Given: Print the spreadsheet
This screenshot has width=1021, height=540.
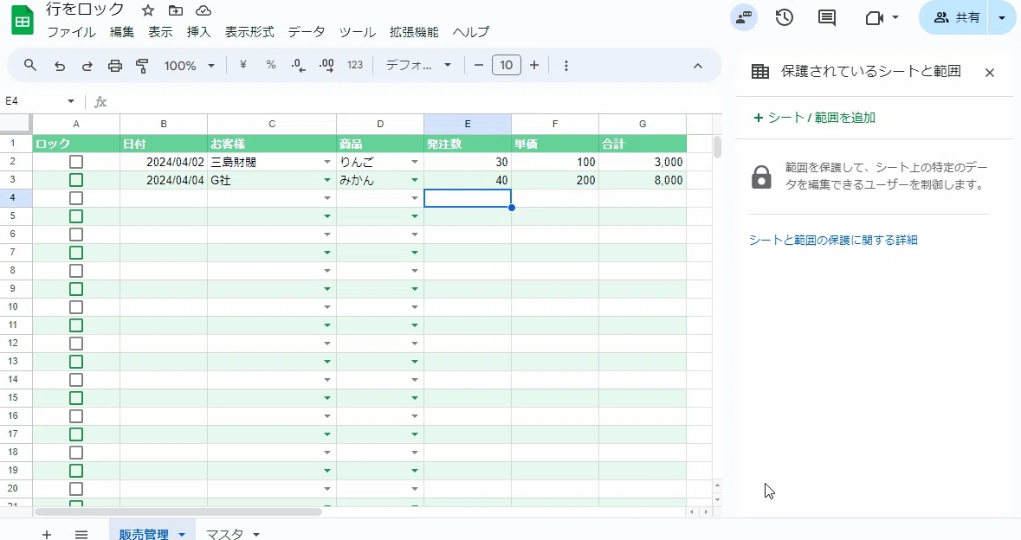Looking at the screenshot, I should (114, 66).
